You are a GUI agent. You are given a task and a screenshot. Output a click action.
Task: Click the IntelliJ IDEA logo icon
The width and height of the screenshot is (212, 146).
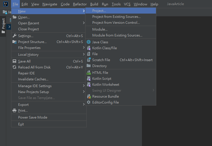(6, 4)
